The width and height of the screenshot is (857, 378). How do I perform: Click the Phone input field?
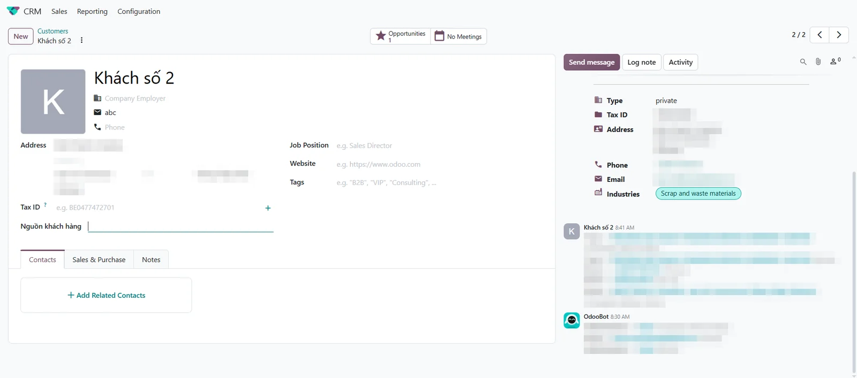point(115,127)
